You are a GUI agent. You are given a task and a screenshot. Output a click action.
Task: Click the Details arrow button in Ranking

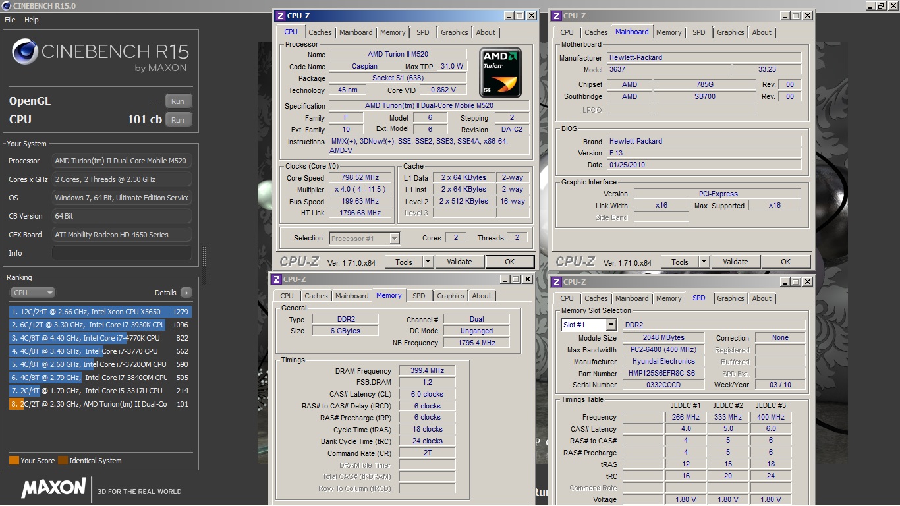[x=186, y=293]
